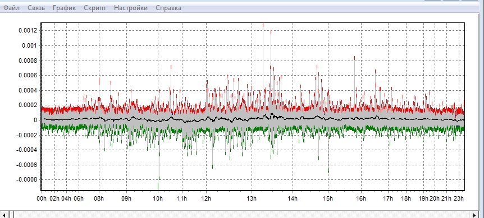Click the 10h time axis label

click(158, 198)
